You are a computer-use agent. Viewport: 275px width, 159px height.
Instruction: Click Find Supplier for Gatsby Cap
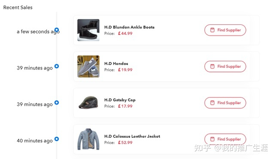[x=225, y=103]
